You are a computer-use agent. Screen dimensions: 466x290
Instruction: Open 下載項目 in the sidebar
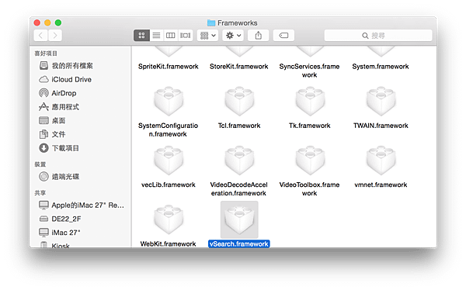point(59,148)
